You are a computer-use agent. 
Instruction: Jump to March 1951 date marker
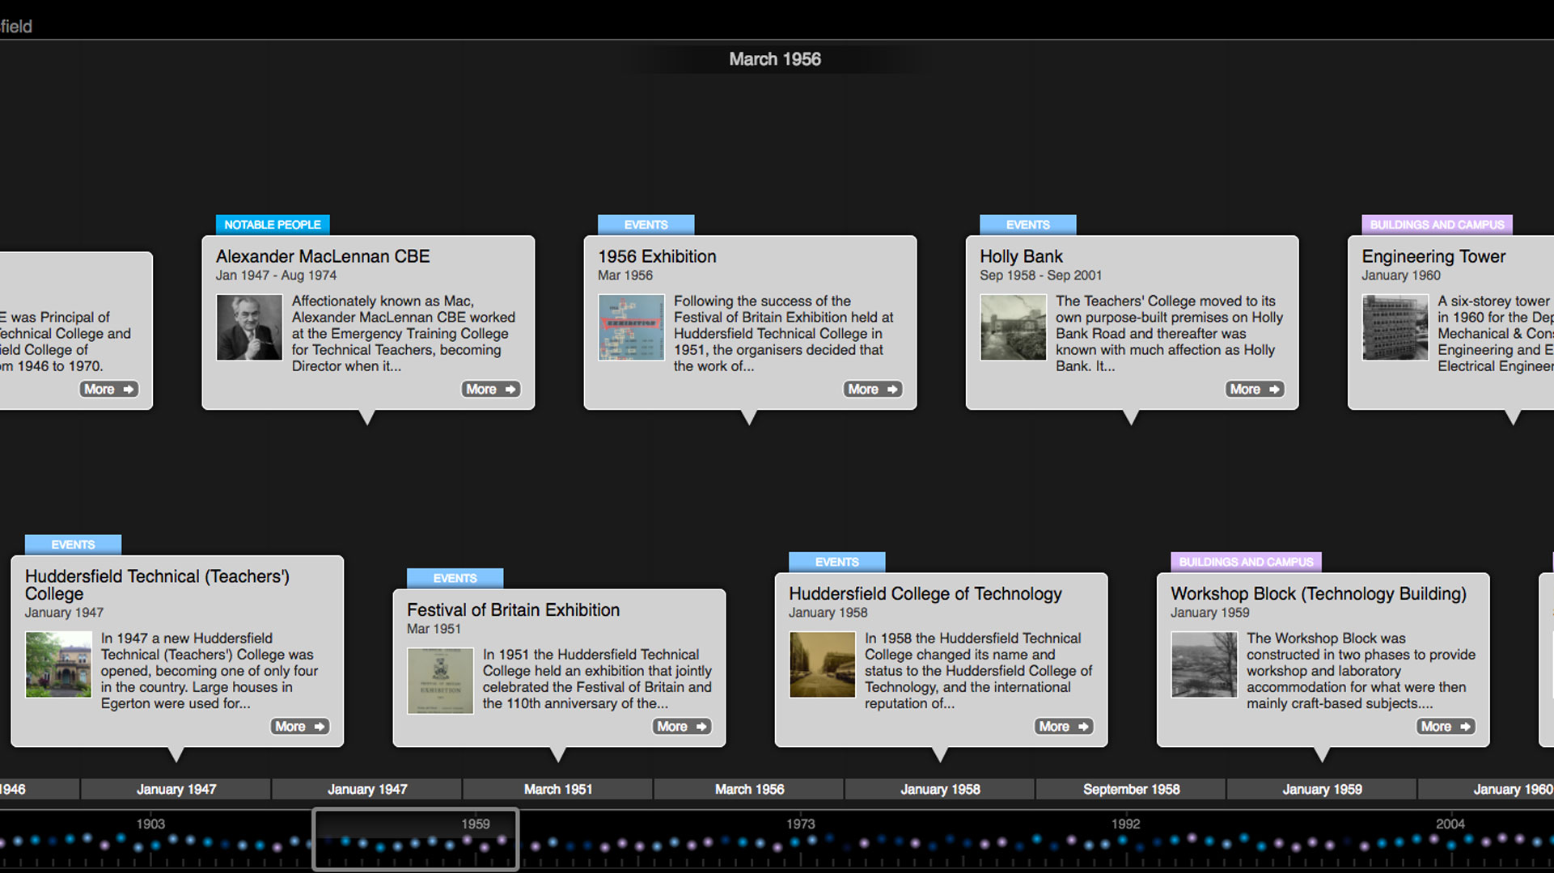[x=558, y=789]
